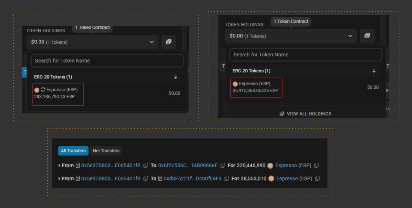The image size is (412, 208).
Task: Click the Espresso coin icon in right token list
Action: (x=235, y=84)
